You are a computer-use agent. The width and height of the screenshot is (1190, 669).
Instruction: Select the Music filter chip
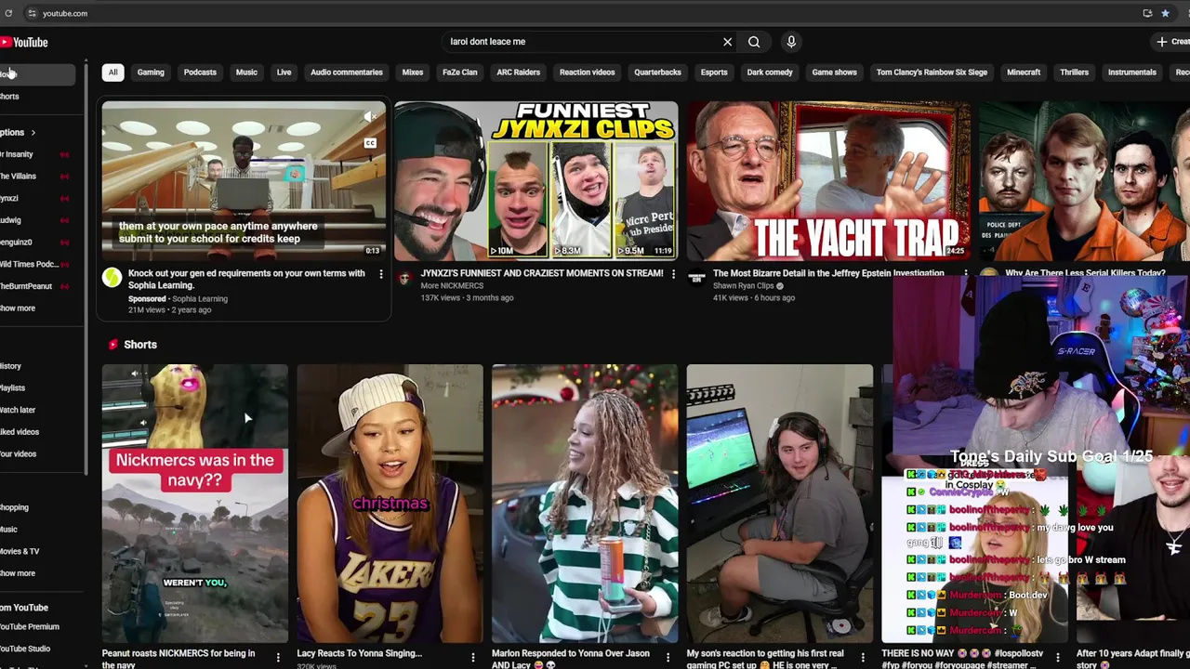[246, 72]
